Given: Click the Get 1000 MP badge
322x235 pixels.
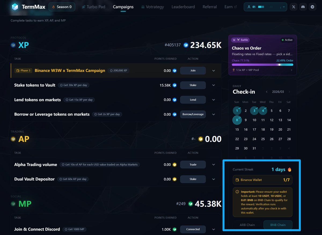Looking at the screenshot, I should click(x=74, y=229).
